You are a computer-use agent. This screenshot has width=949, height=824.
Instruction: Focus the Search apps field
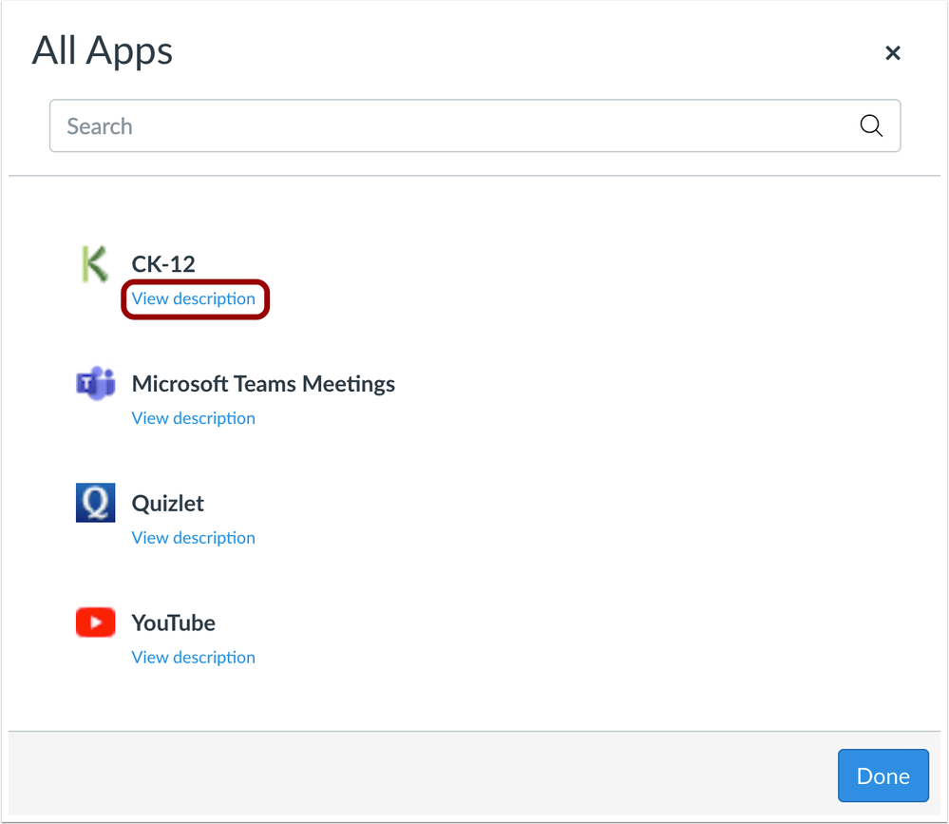click(475, 126)
